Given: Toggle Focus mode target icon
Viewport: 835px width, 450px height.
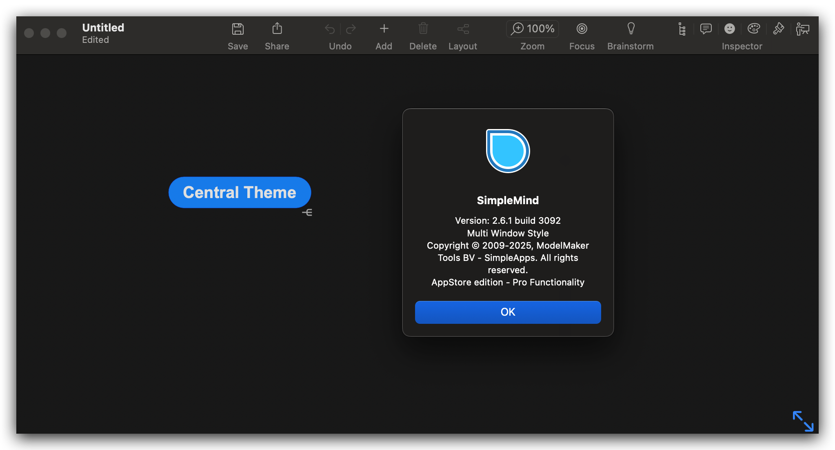Looking at the screenshot, I should click(x=582, y=29).
